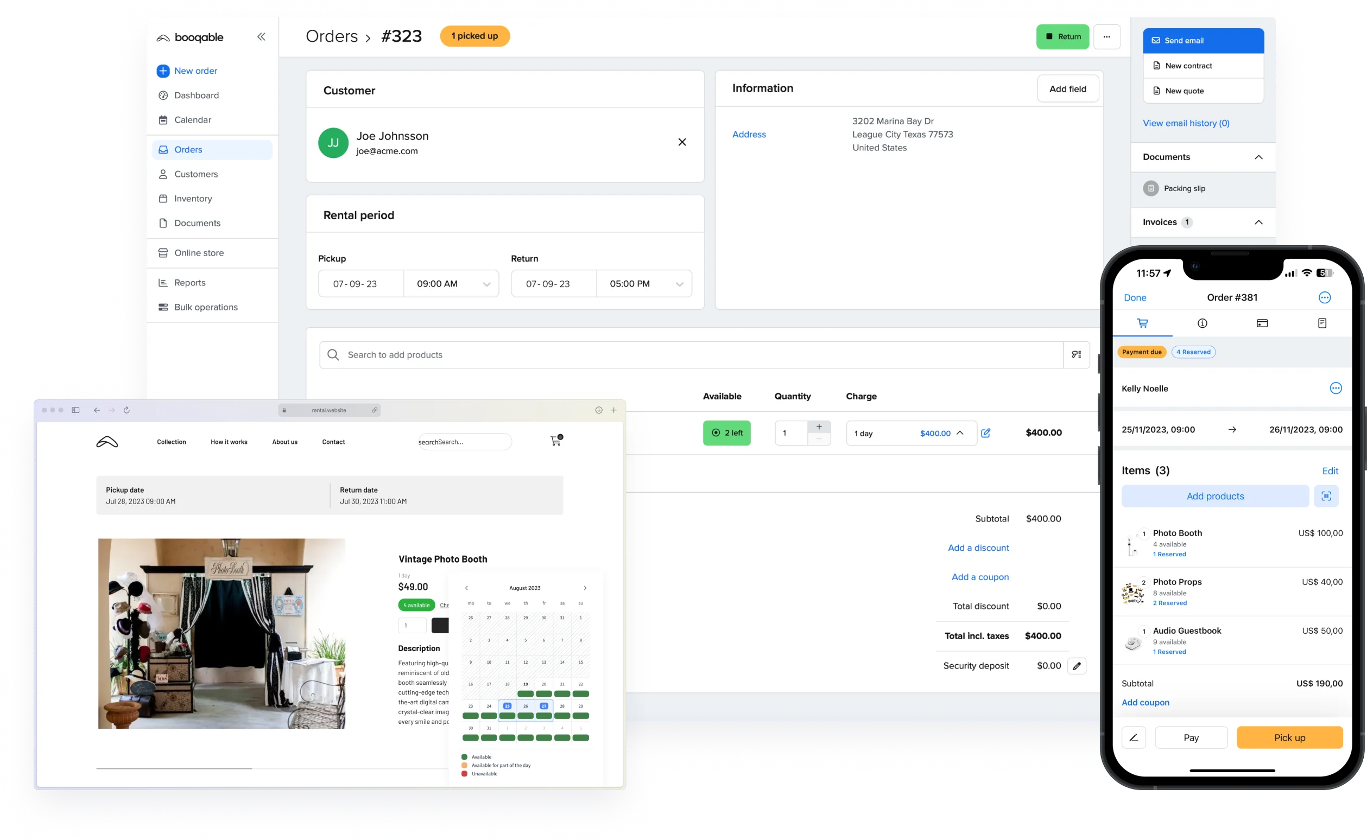Toggle the availability status on mobile order
This screenshot has height=840, width=1367.
1193,351
